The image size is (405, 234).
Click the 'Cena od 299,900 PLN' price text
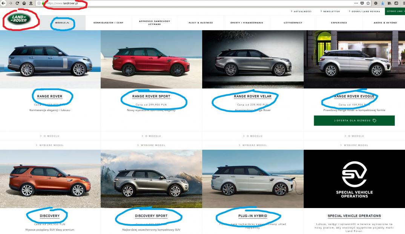point(151,105)
